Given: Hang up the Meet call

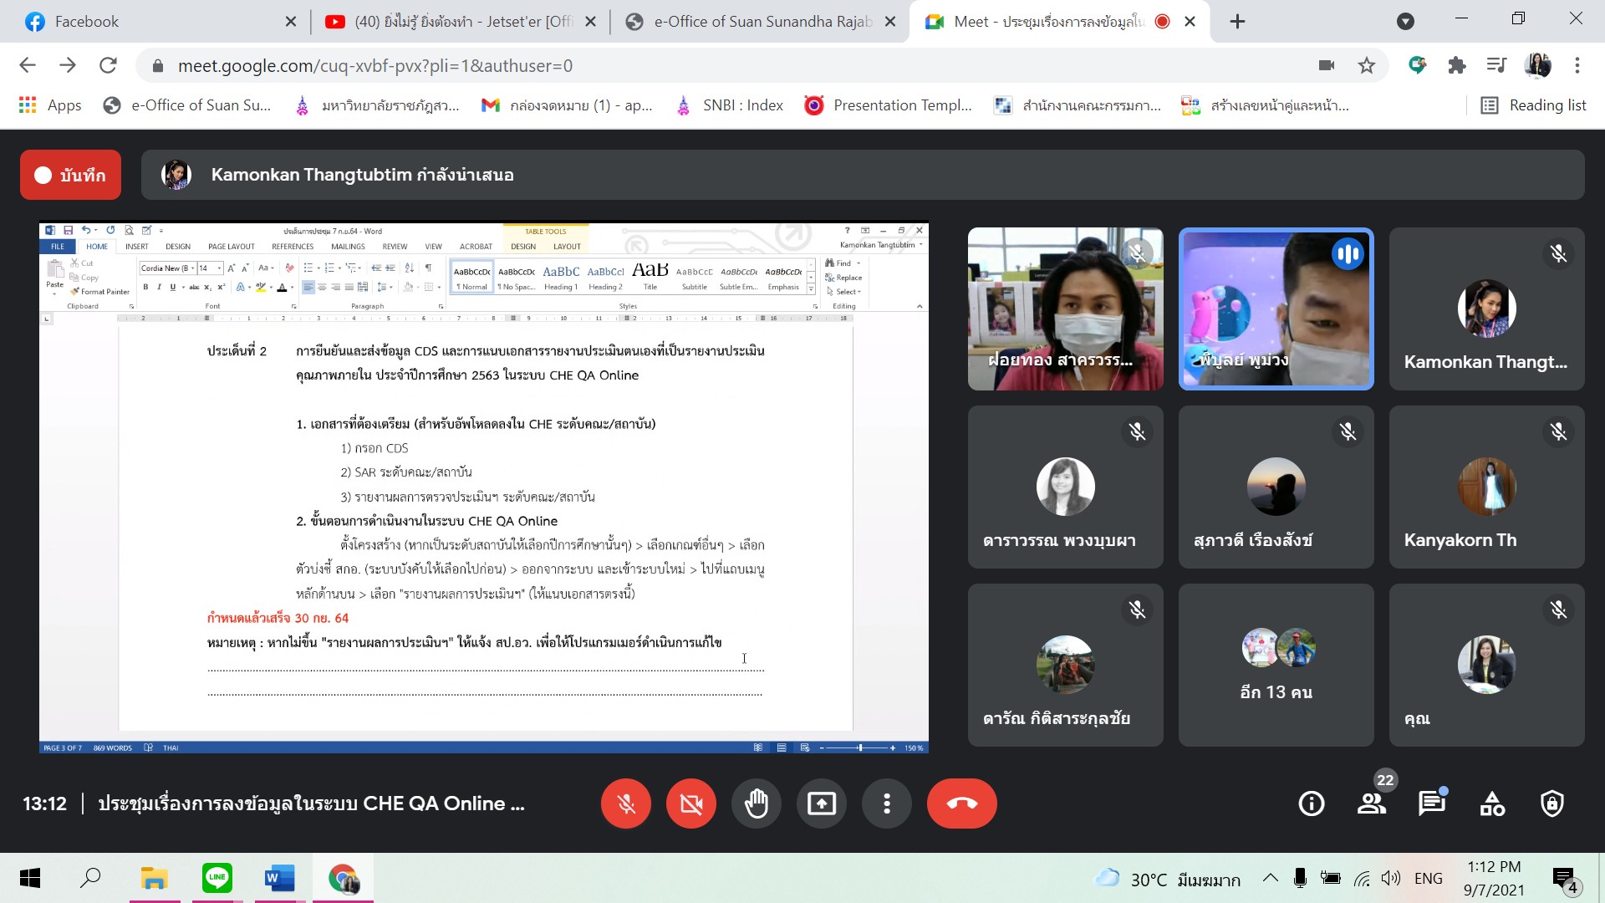Looking at the screenshot, I should [x=961, y=804].
